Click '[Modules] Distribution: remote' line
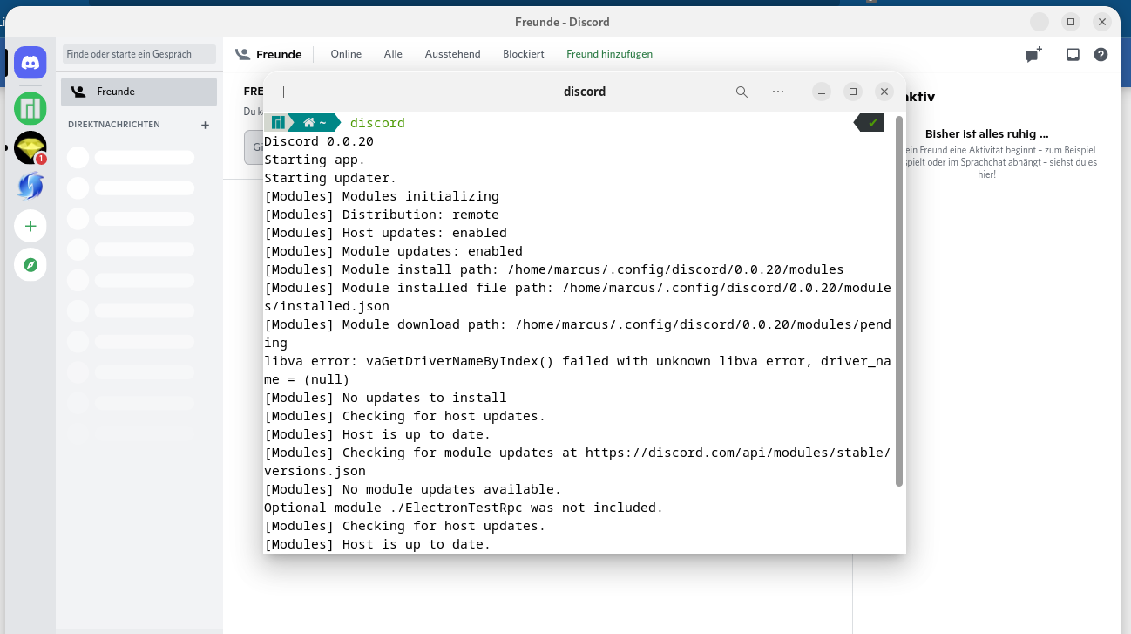 click(382, 215)
